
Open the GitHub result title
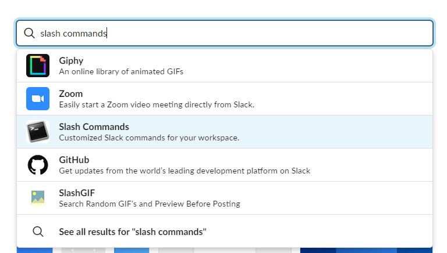point(73,160)
